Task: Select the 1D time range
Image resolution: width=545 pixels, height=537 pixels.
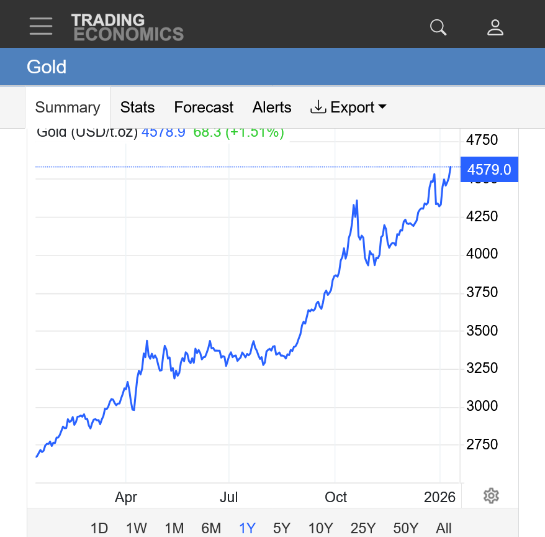Action: tap(99, 528)
